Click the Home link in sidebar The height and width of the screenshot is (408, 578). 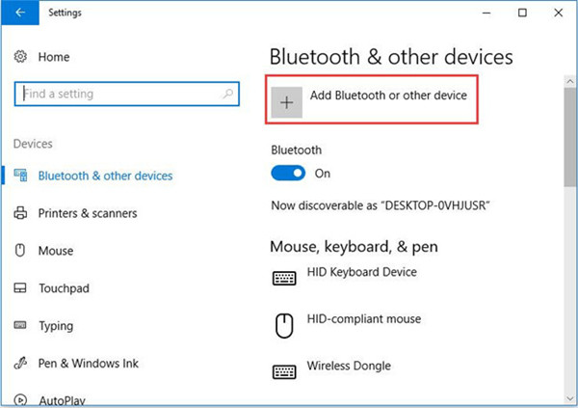point(54,57)
